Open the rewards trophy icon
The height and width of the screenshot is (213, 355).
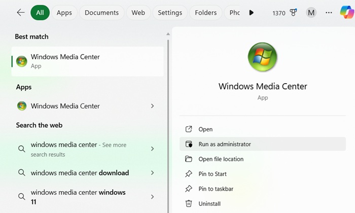pyautogui.click(x=293, y=13)
